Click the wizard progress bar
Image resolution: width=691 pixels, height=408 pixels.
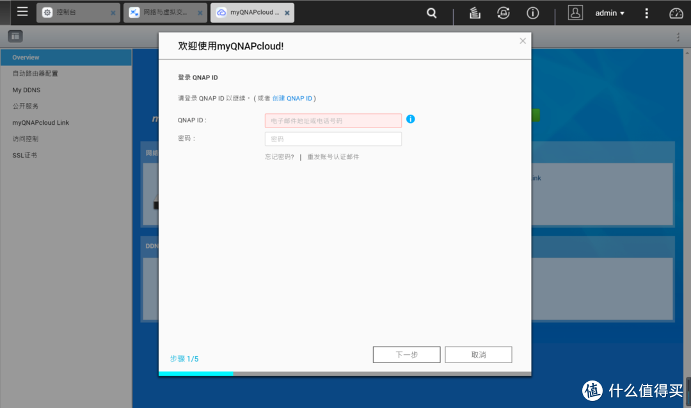coord(345,373)
